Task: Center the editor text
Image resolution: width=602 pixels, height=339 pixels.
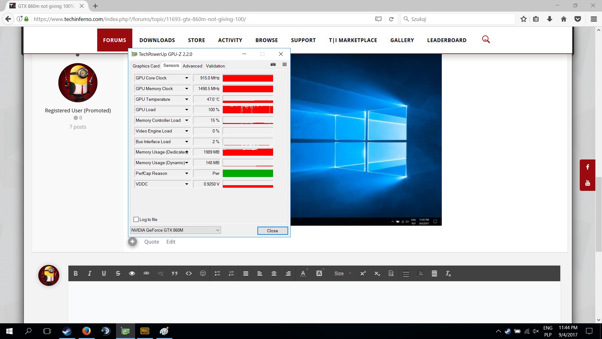Action: [x=274, y=273]
